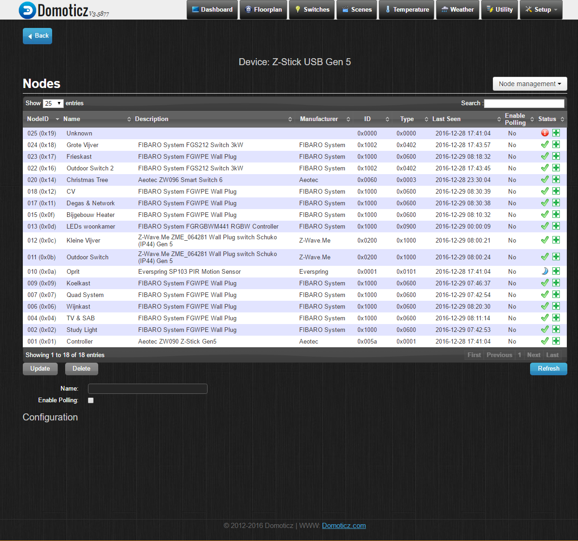578x541 pixels.
Task: Go to the Scenes page
Action: tap(356, 10)
